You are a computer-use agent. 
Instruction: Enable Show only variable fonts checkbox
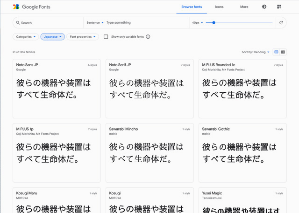[106, 37]
